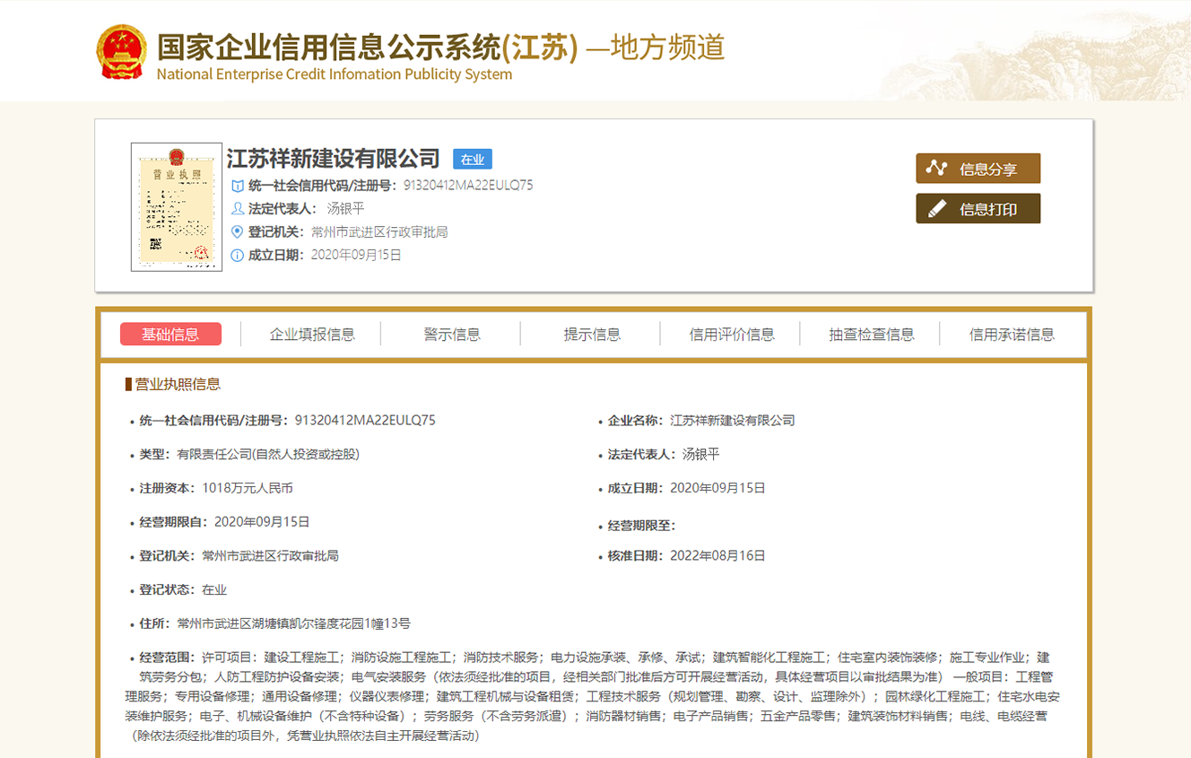
Task: Click the site title 国家企业信用信息公示系统(江苏)
Action: coord(368,47)
